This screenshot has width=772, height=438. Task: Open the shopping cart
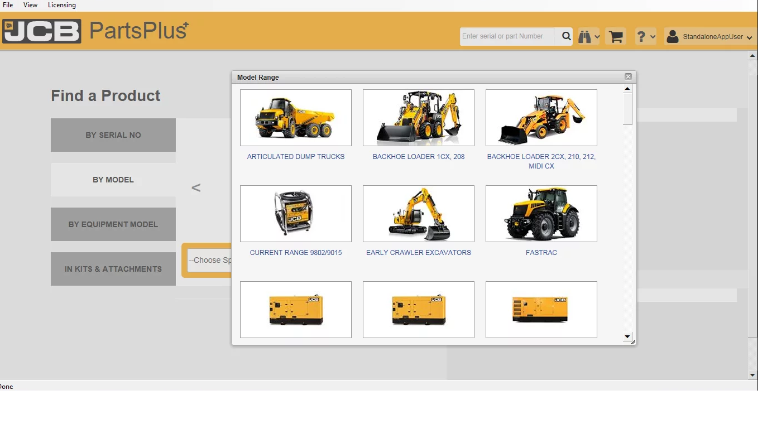pos(615,36)
